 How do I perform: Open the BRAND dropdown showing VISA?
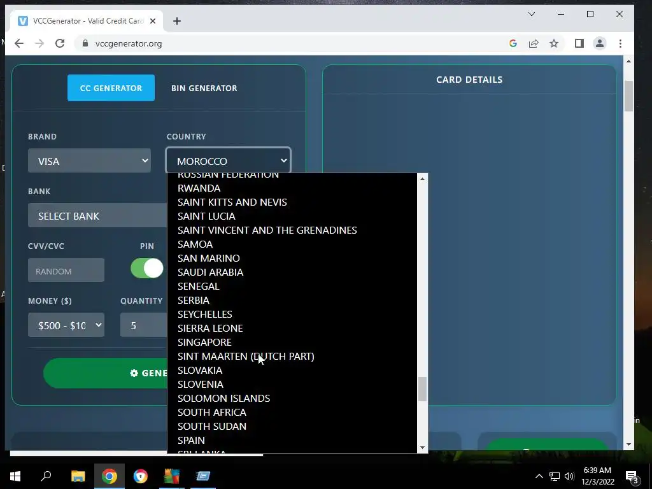tap(89, 161)
